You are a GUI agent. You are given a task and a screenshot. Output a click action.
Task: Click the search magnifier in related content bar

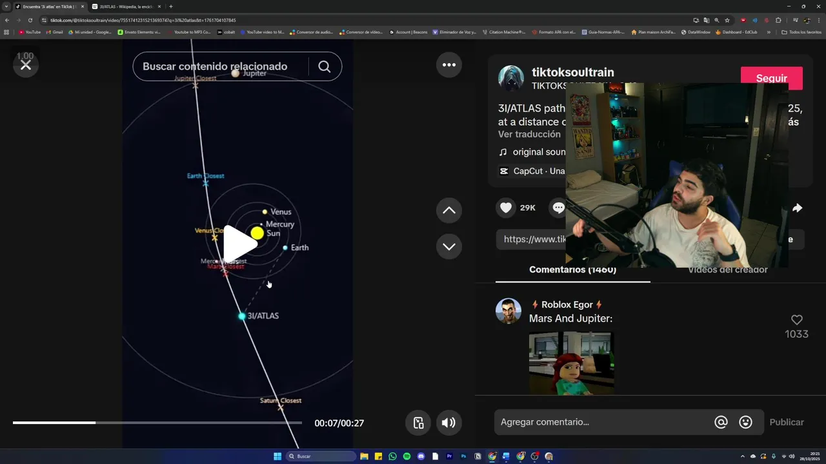pyautogui.click(x=325, y=66)
